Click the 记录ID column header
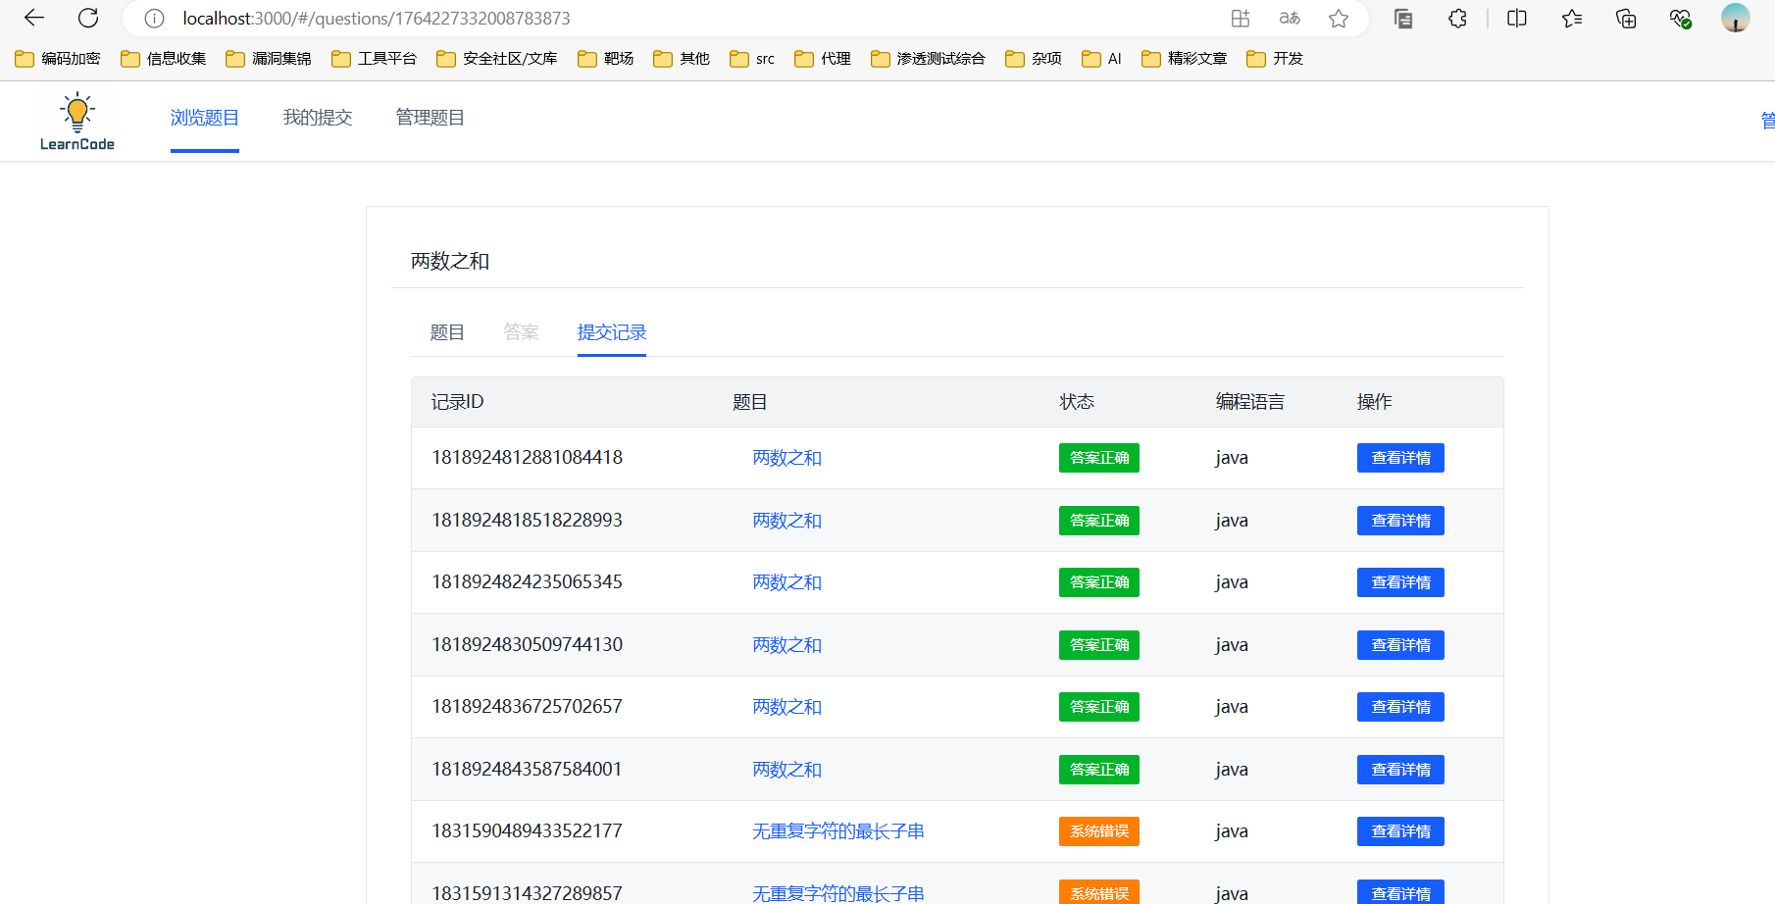This screenshot has width=1775, height=904. [x=458, y=402]
